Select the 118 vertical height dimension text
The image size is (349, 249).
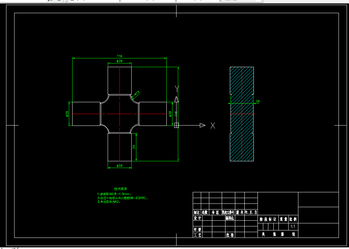(176, 114)
